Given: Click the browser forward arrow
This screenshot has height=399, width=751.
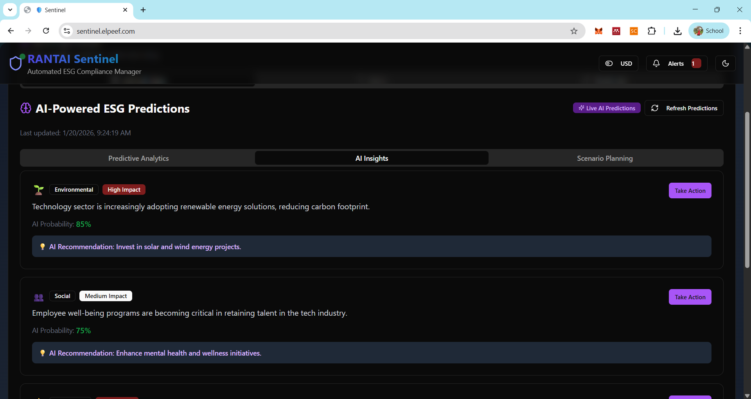Looking at the screenshot, I should coord(28,31).
